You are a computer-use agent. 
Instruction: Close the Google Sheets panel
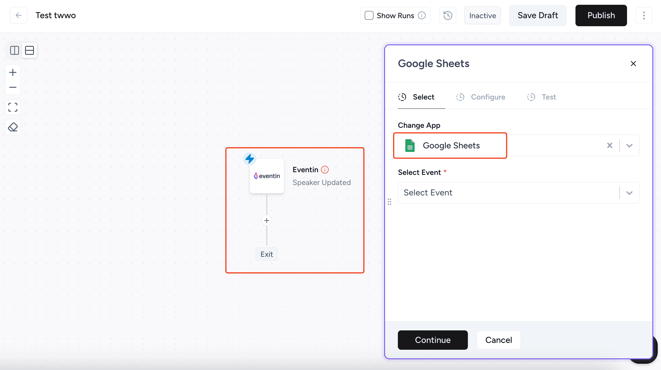click(633, 63)
